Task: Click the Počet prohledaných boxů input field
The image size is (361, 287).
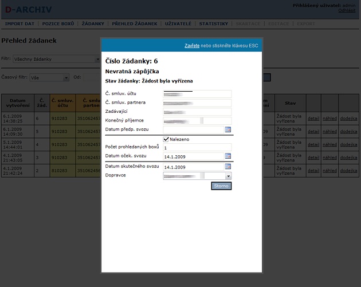Action: (197, 147)
